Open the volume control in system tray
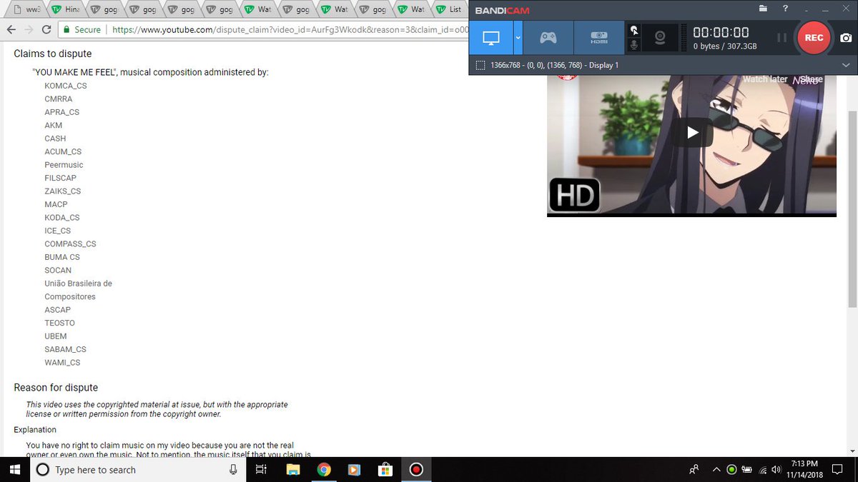The width and height of the screenshot is (858, 482). click(776, 469)
